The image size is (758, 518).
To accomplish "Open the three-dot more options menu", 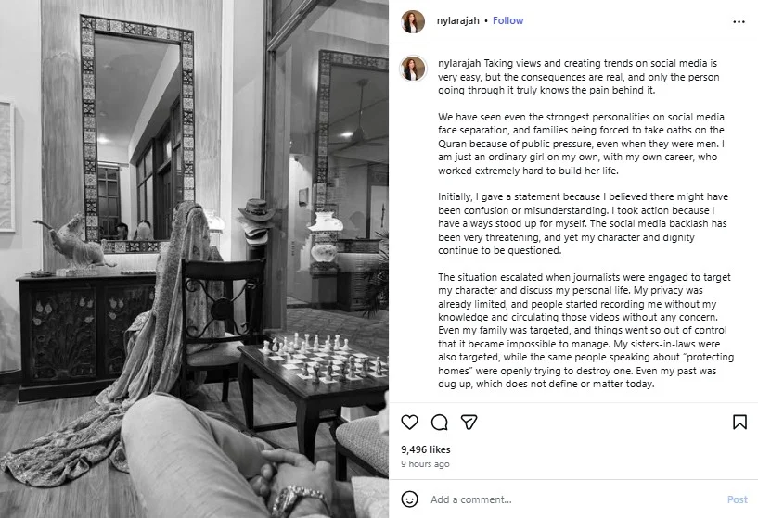I will [739, 21].
